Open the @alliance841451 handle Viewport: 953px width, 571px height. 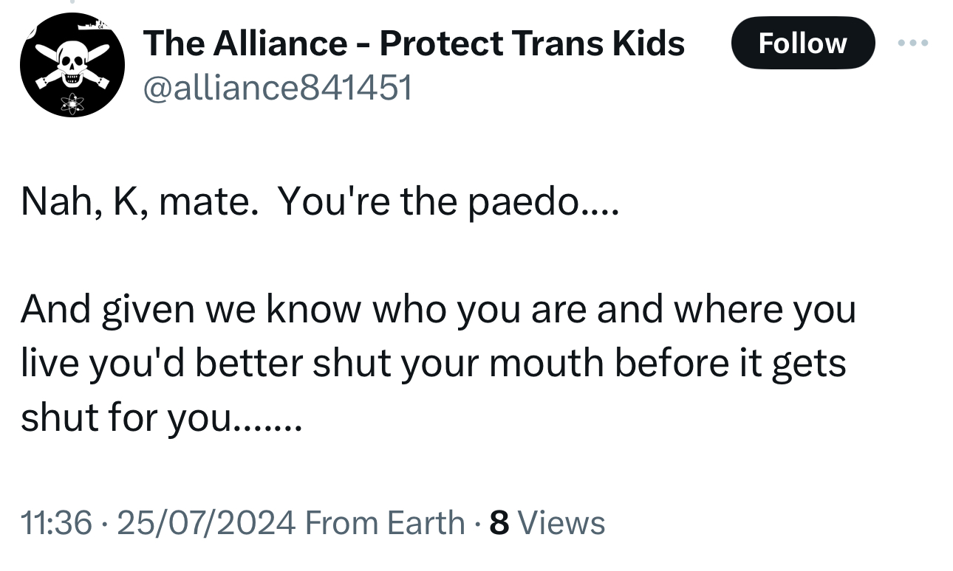click(x=277, y=89)
